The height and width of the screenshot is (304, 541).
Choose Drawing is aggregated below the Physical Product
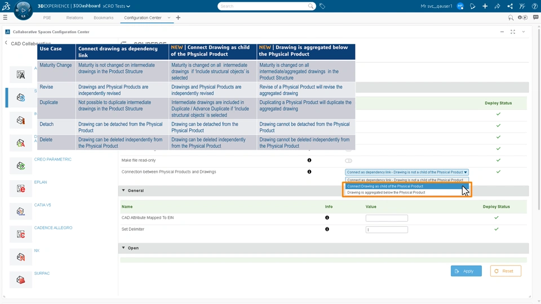tap(407, 193)
